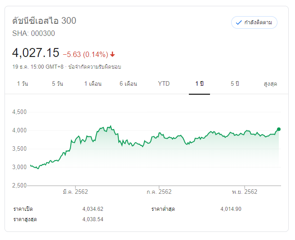Click the green endpoint dot on chart

[279, 129]
